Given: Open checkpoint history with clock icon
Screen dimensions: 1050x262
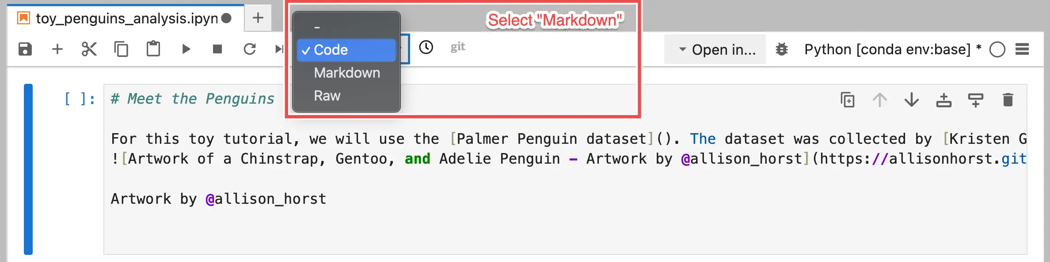Looking at the screenshot, I should (426, 46).
